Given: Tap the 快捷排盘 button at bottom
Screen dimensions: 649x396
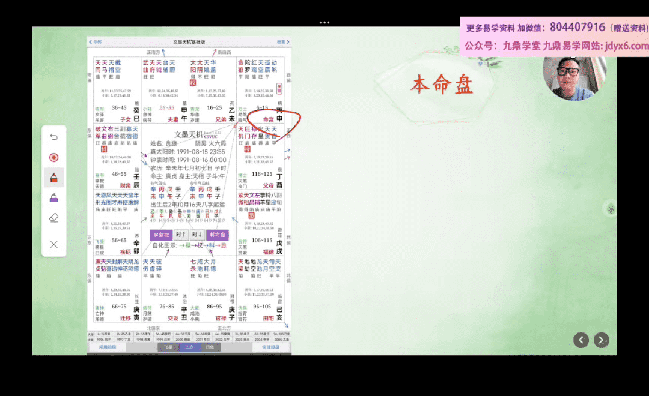Looking at the screenshot, I should [x=270, y=347].
